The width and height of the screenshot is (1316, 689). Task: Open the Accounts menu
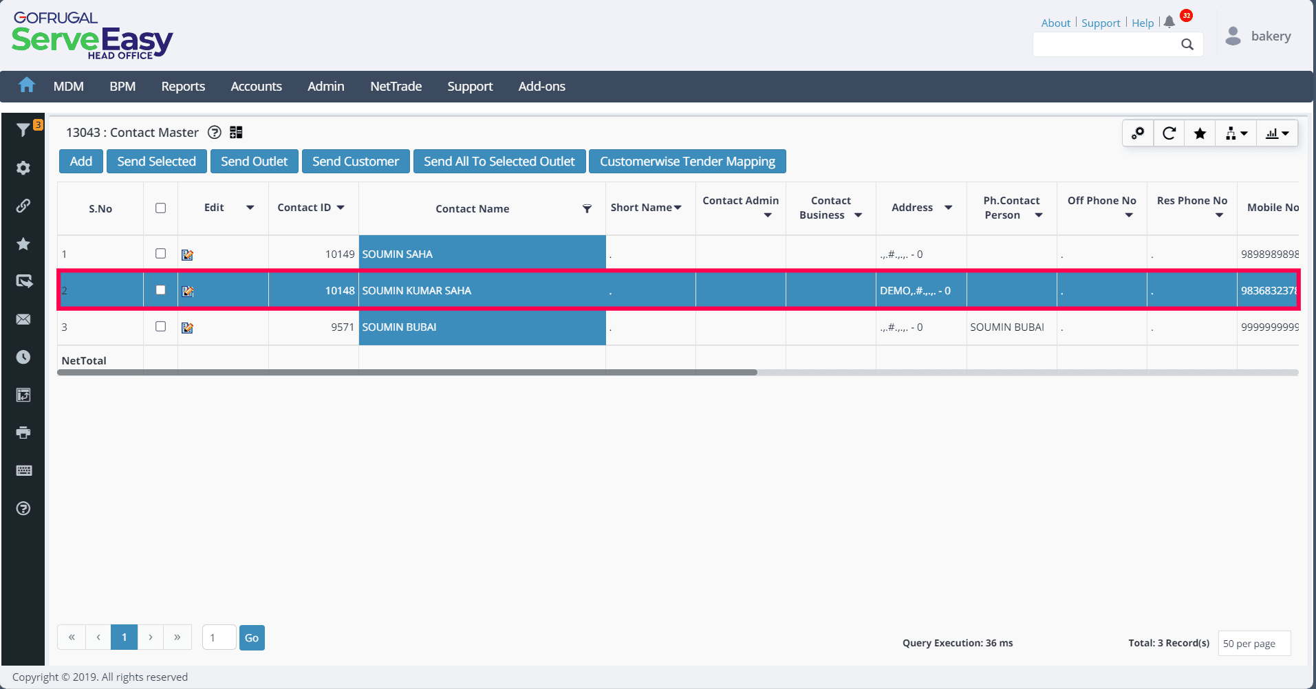pos(256,86)
